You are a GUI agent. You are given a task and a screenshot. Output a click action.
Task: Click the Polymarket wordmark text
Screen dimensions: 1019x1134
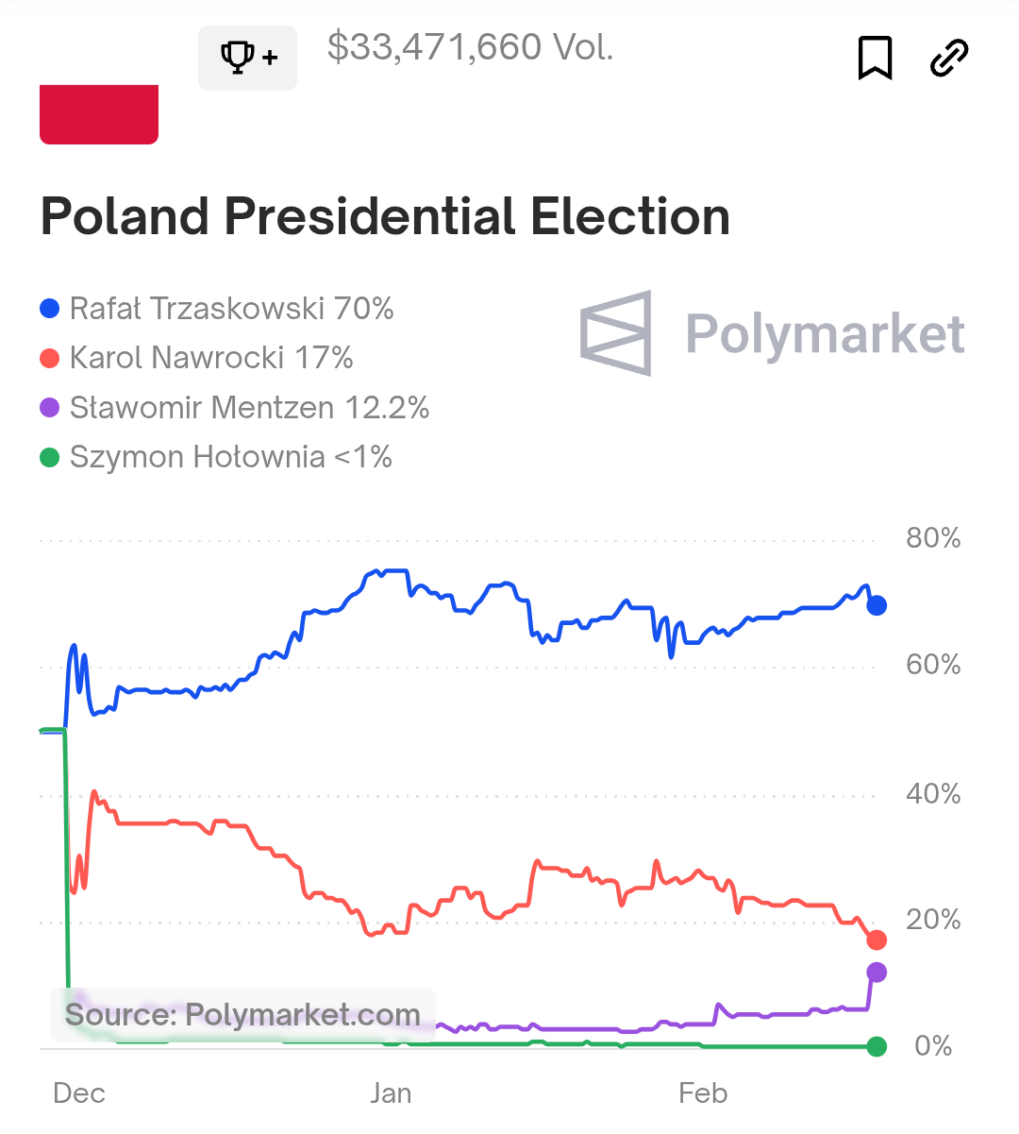click(825, 333)
